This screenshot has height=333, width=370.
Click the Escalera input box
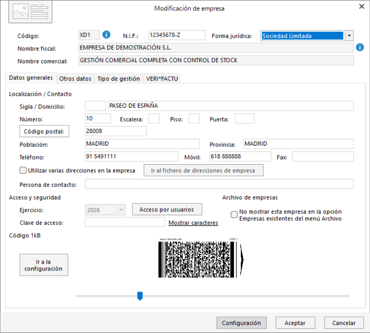(154, 119)
